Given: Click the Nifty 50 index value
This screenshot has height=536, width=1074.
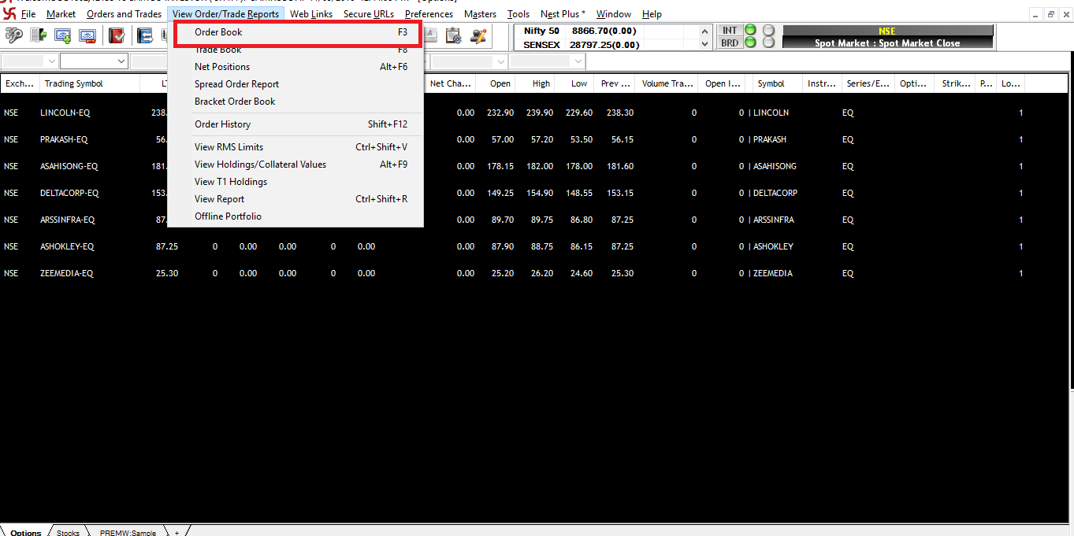Looking at the screenshot, I should [604, 31].
